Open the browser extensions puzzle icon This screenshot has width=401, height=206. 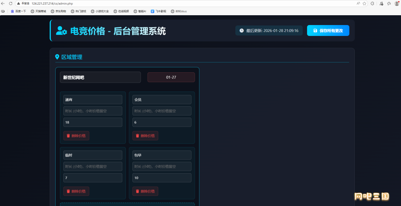pos(373,4)
